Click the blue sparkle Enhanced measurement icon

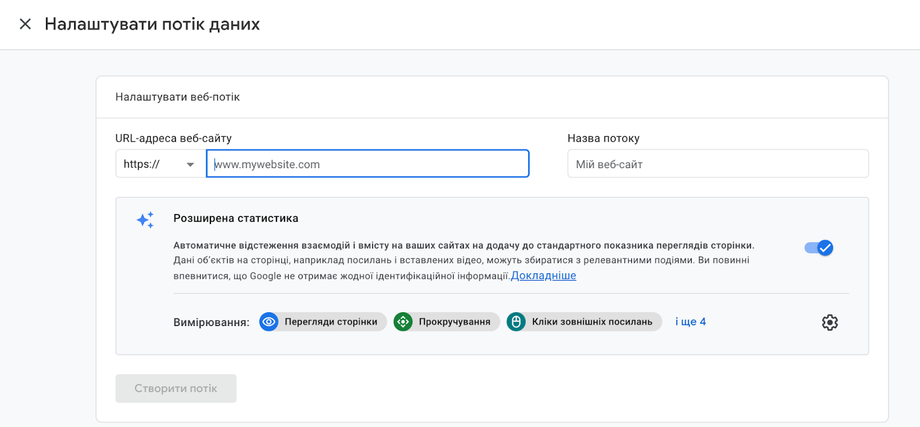[x=145, y=220]
